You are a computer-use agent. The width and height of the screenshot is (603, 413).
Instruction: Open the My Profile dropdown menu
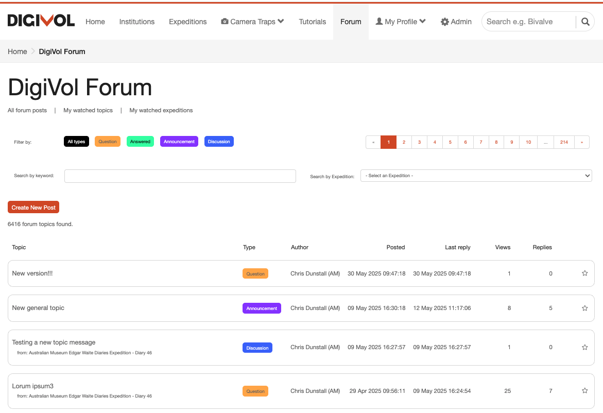401,22
